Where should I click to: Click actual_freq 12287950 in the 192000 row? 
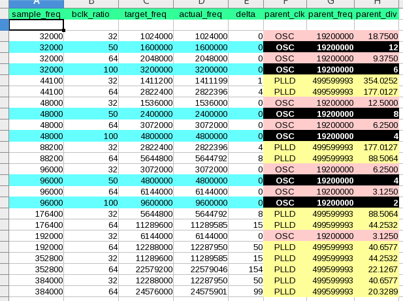click(x=201, y=247)
